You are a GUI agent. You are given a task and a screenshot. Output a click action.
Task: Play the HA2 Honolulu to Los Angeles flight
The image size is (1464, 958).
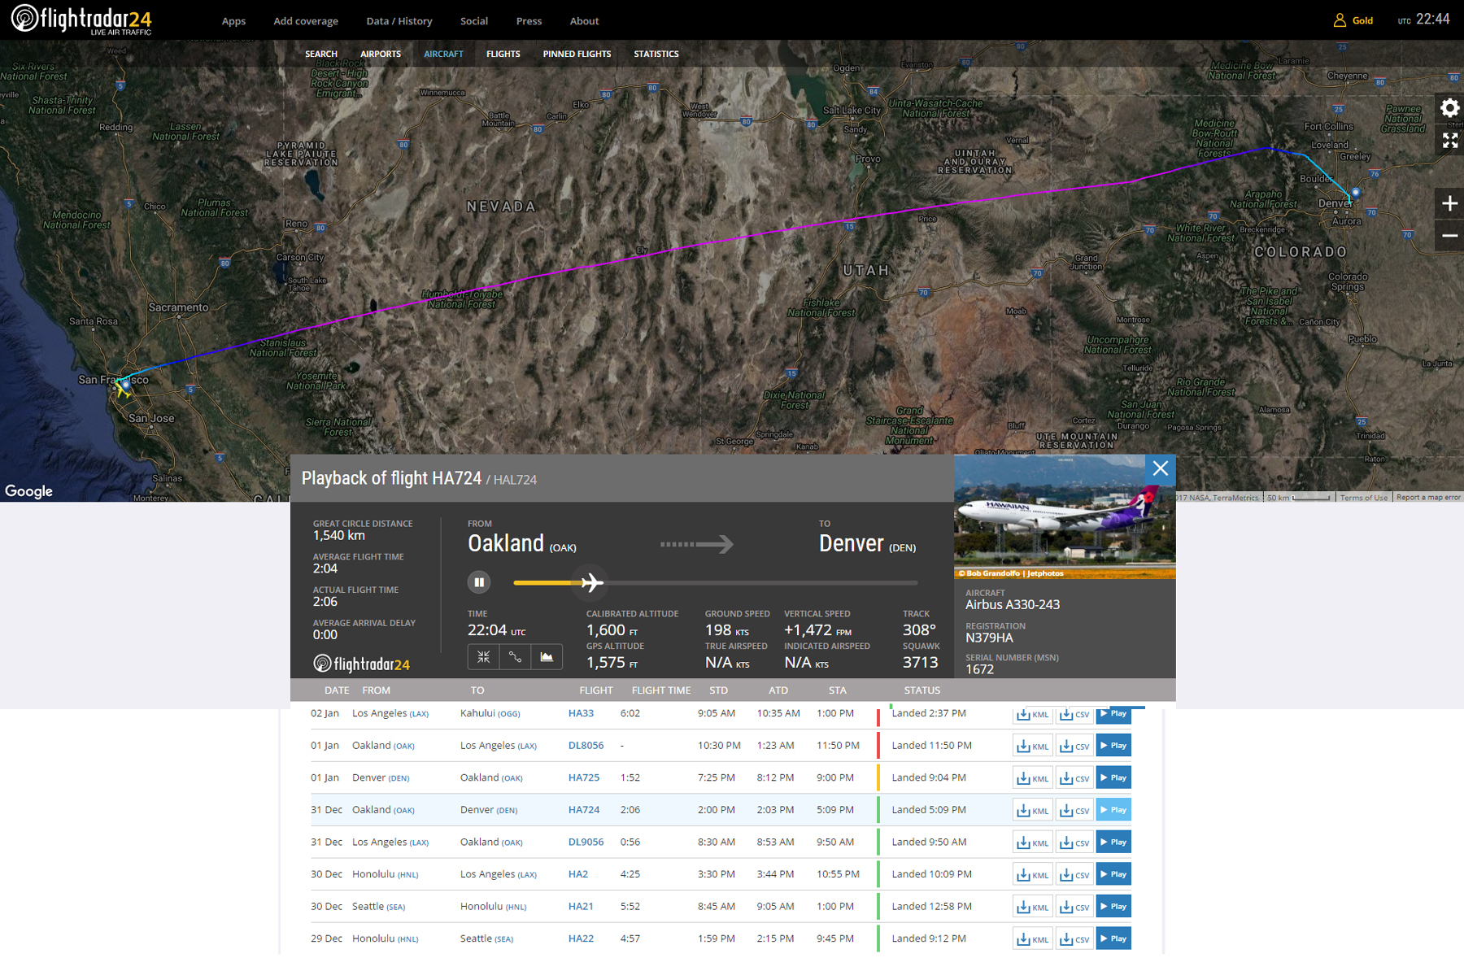point(1113,874)
